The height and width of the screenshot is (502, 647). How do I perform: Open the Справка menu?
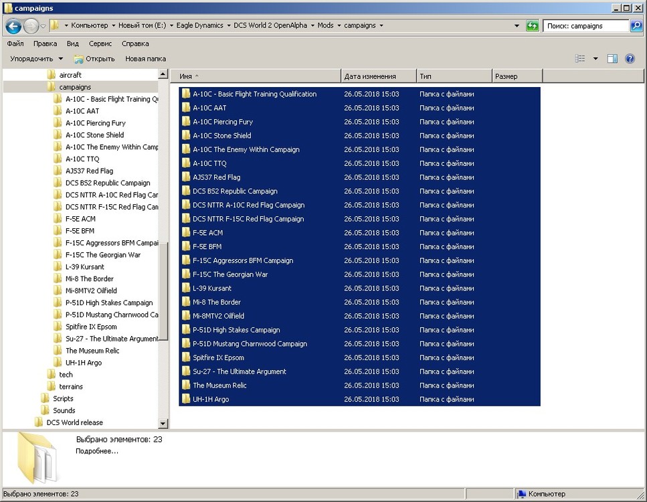tap(135, 44)
